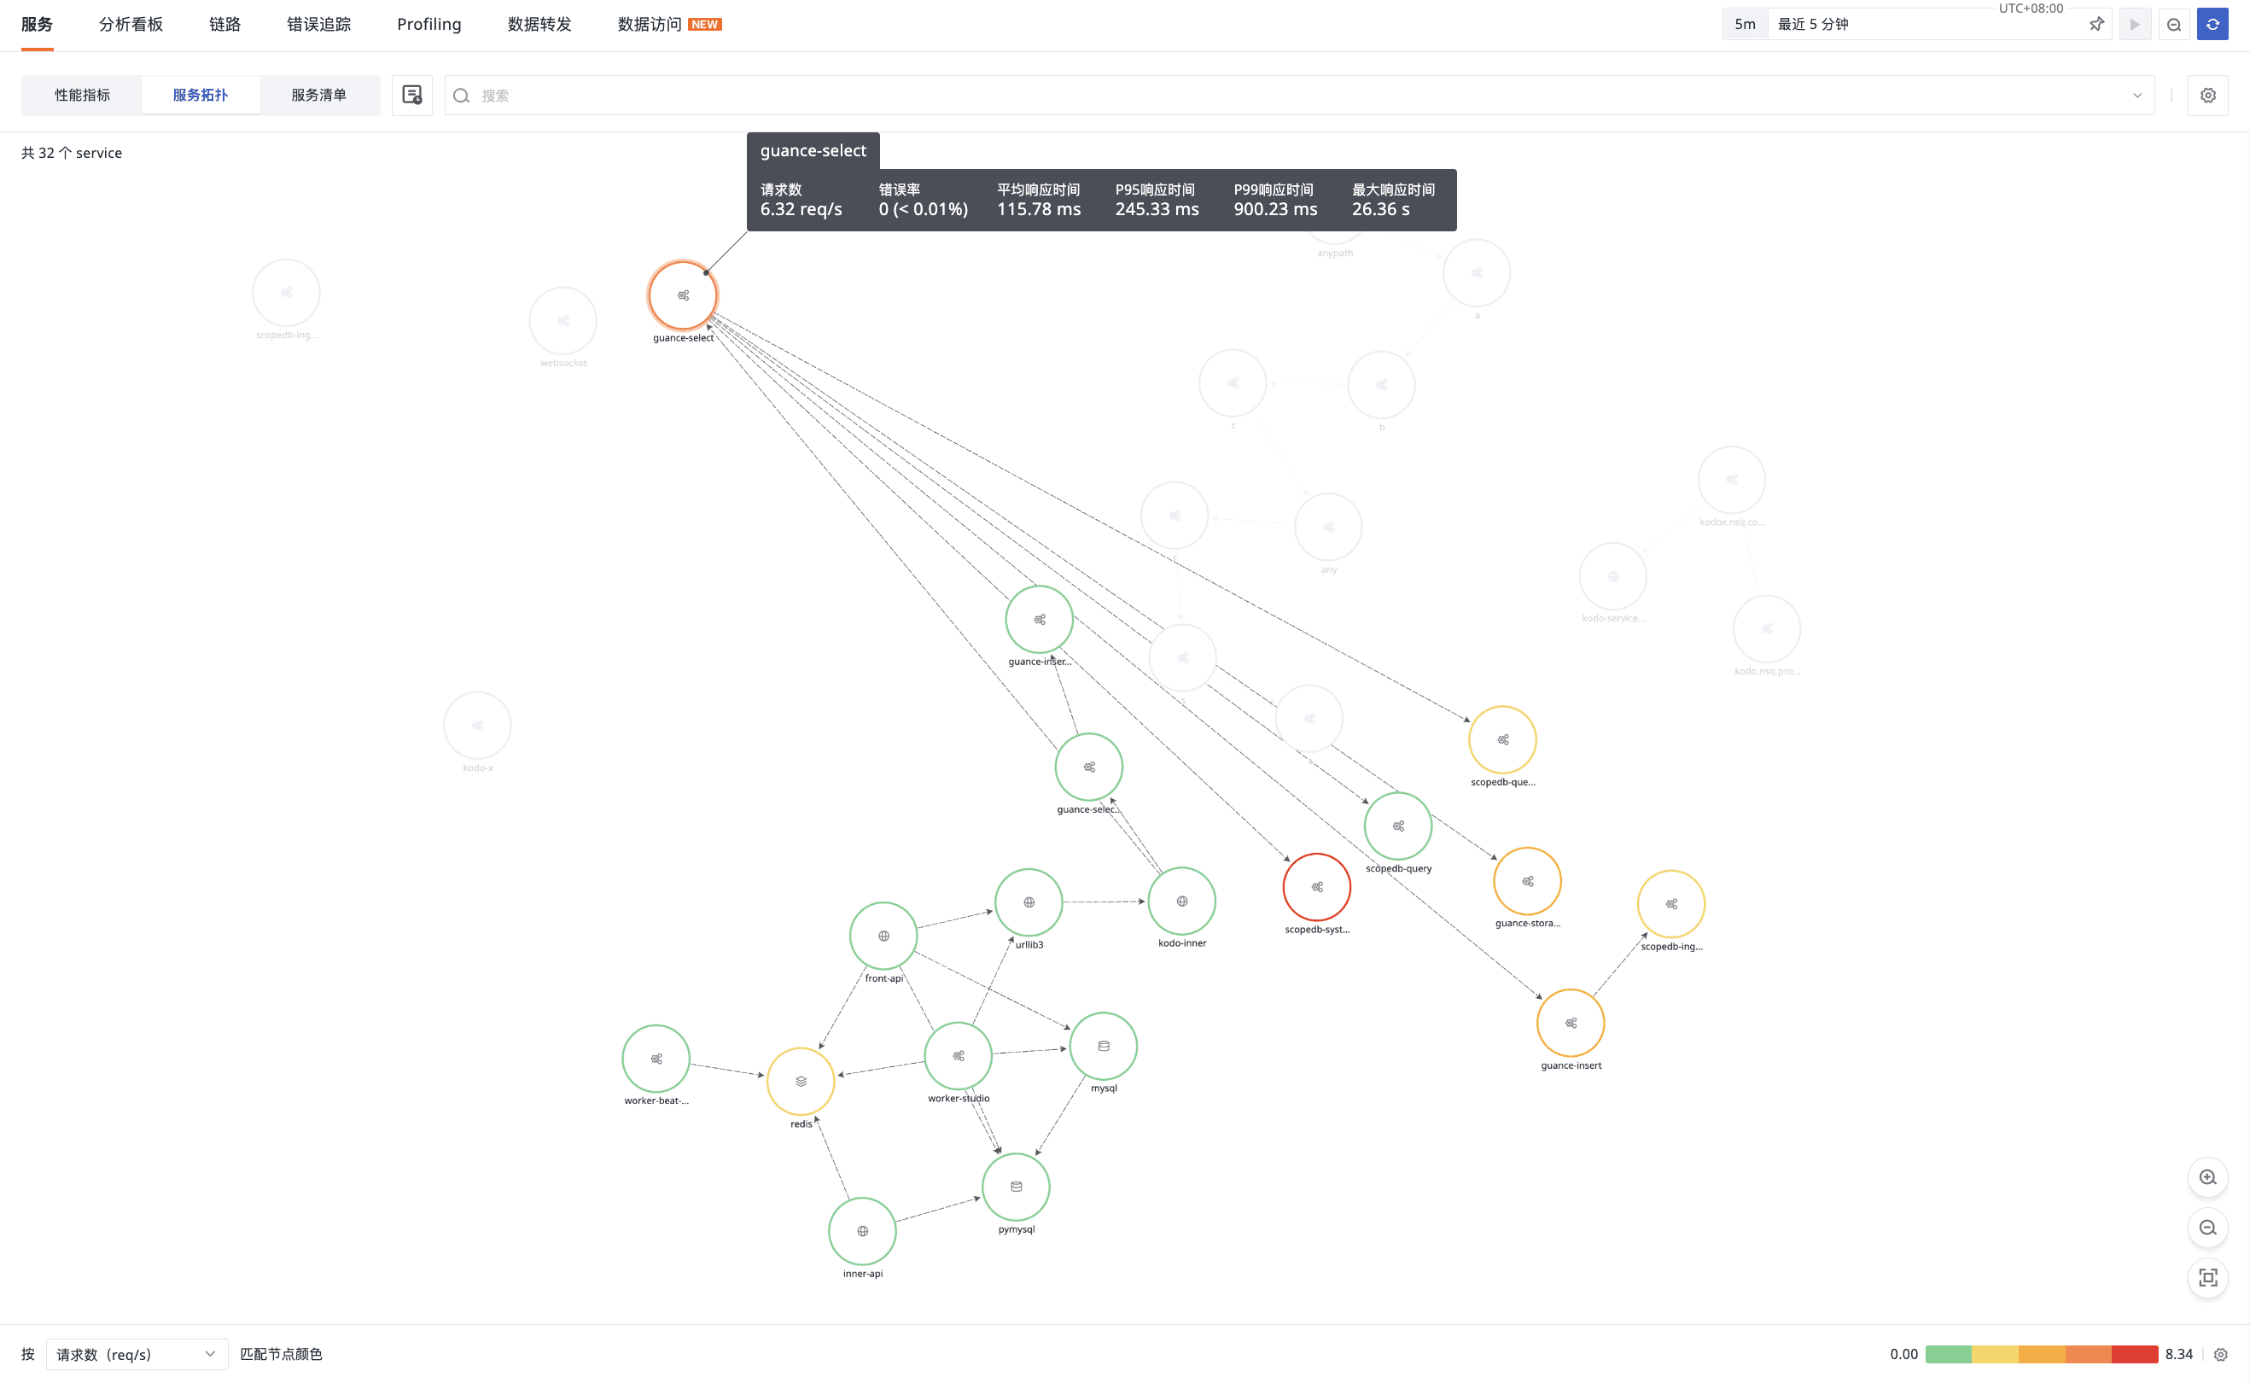Zoom out the topology canvas
Screen dimensions: 2250x1383
pyautogui.click(x=2207, y=1228)
